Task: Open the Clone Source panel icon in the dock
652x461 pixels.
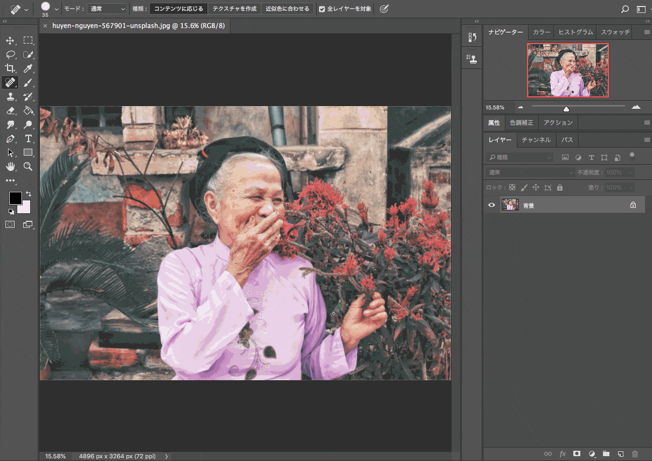Action: pos(472,58)
